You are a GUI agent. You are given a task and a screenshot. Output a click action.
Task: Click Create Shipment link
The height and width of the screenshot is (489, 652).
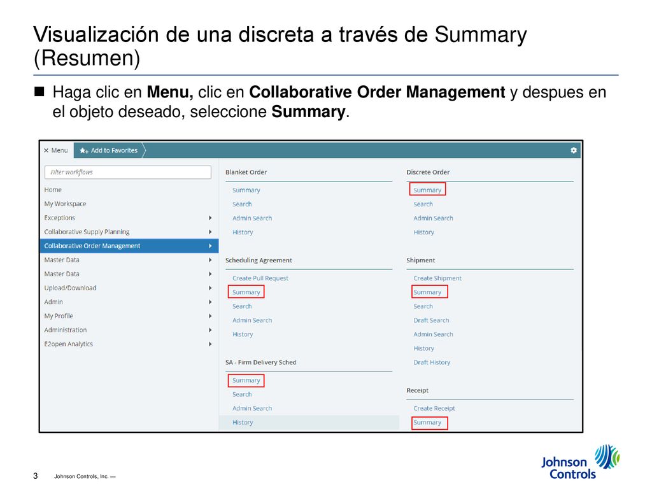[x=437, y=278]
